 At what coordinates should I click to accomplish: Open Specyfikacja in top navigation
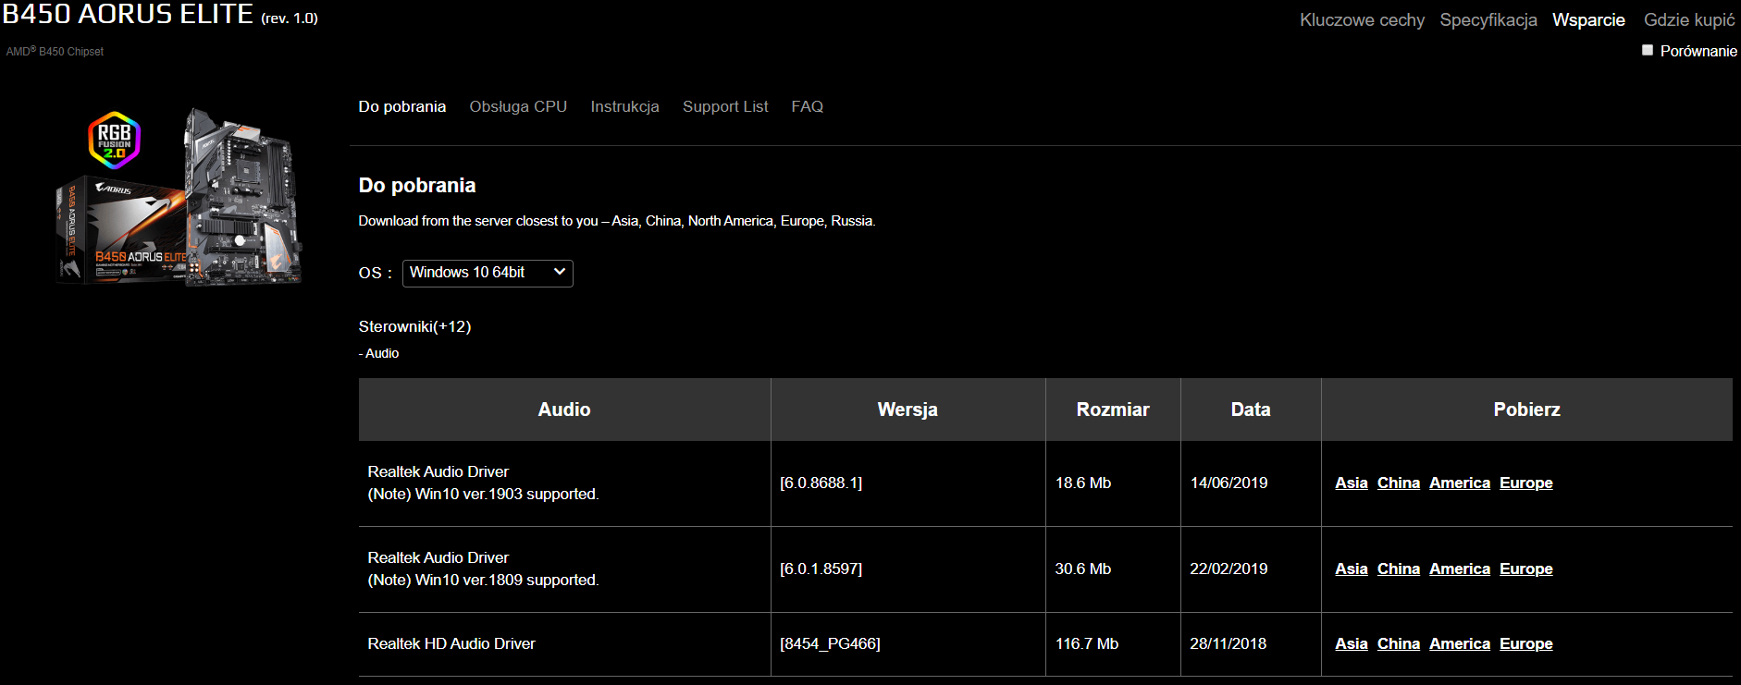1488,19
